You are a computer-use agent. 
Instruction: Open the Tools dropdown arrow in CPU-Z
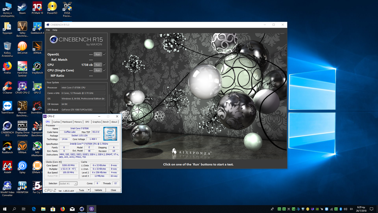(x=88, y=190)
